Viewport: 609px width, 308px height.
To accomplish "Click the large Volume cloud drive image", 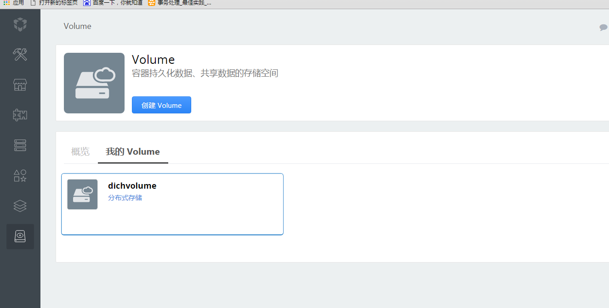I will click(94, 83).
